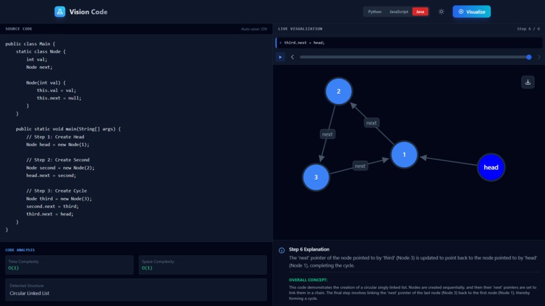The height and width of the screenshot is (306, 545).
Task: Click the 'this.val = val;' code line
Action: pos(56,91)
